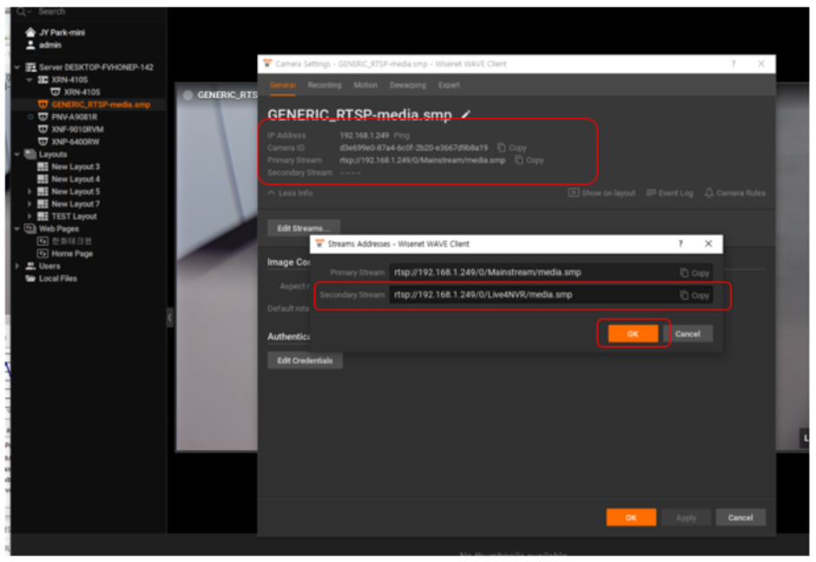The height and width of the screenshot is (562, 816).
Task: Click Show on layout icon
Action: pos(602,193)
